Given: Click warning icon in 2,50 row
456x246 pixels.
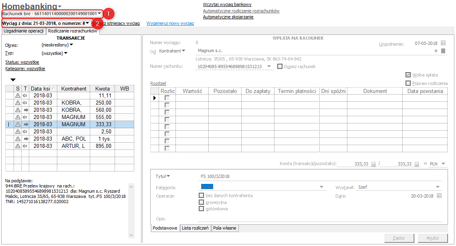Looking at the screenshot, I should tap(18, 131).
